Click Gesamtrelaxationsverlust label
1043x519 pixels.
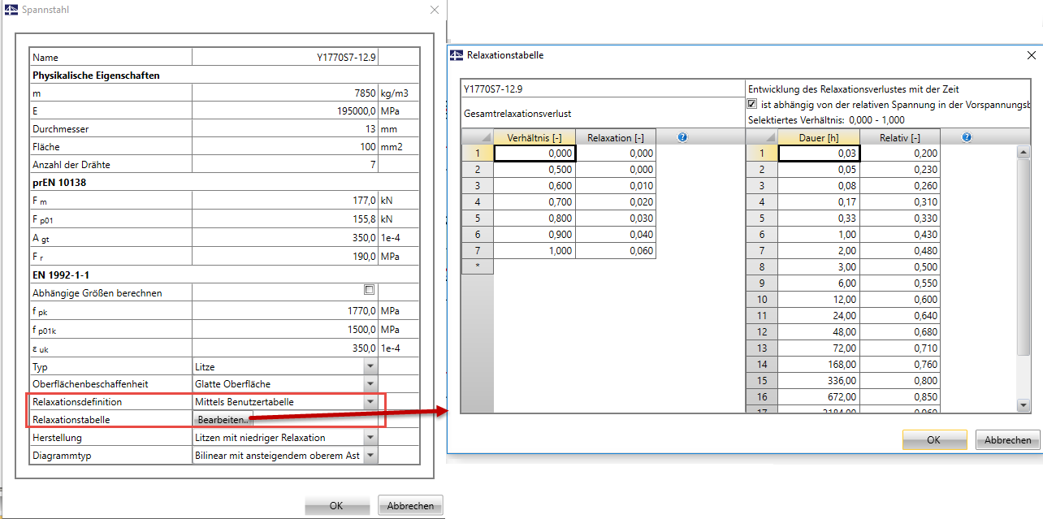click(517, 115)
